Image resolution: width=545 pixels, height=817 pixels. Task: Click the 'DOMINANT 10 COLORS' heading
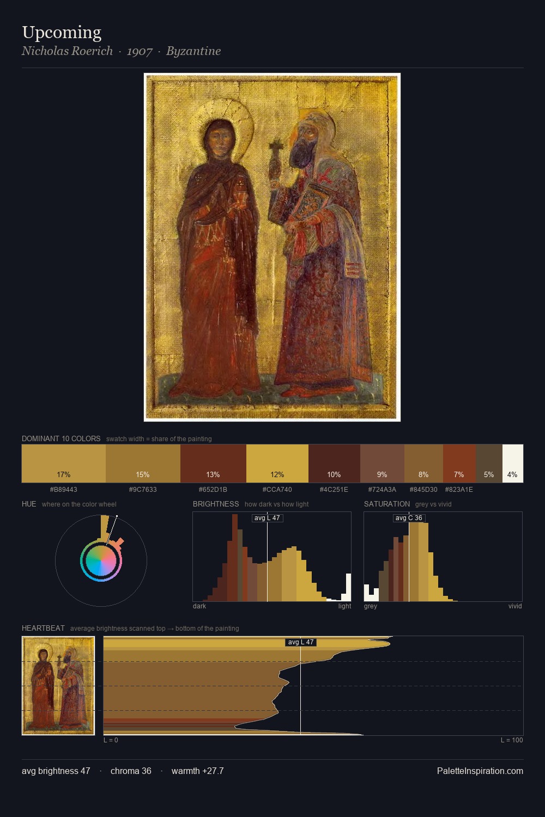coord(61,438)
